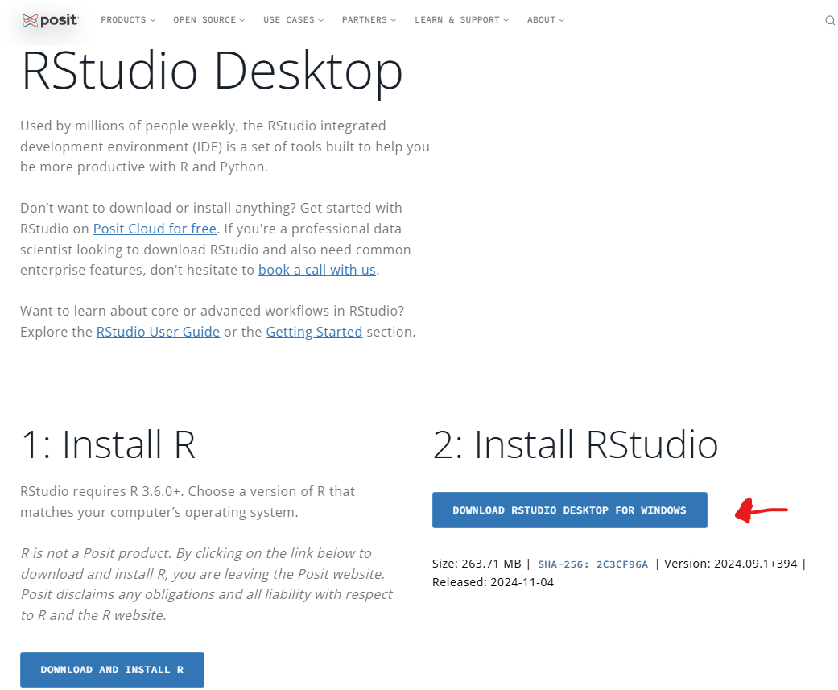Click the Posit logo
This screenshot has width=838, height=690.
(50, 20)
